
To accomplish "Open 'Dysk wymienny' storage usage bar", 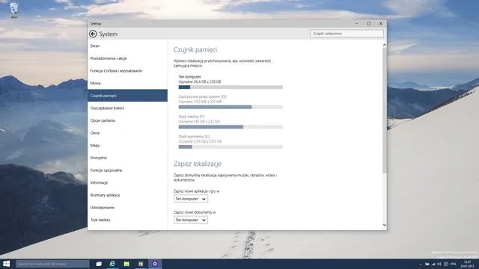I will tap(231, 146).
